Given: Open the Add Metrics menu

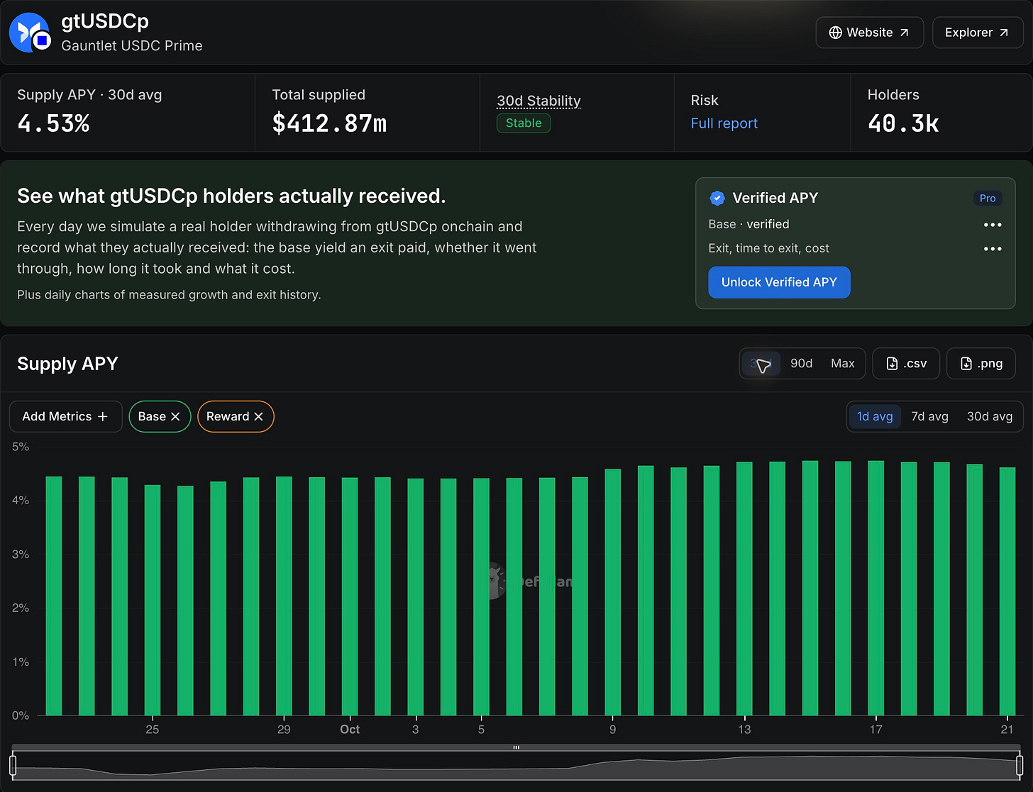Looking at the screenshot, I should (65, 416).
